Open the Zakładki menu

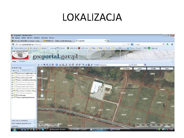(x=37, y=38)
